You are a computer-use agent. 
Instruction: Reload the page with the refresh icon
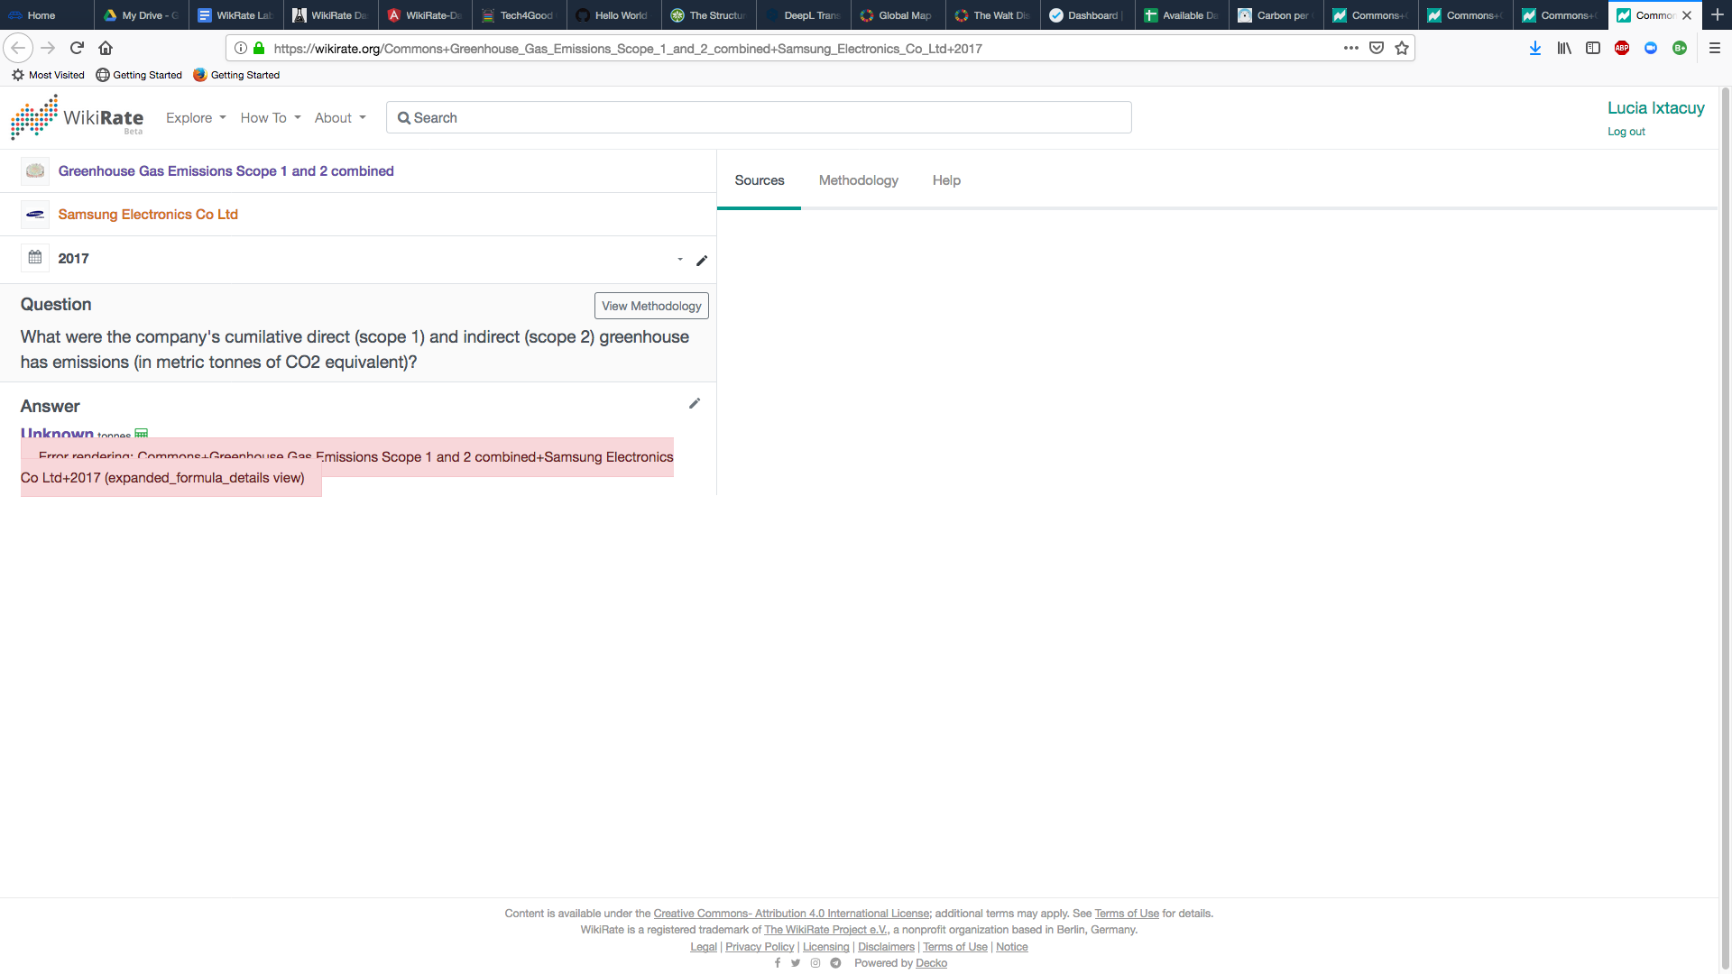tap(77, 48)
